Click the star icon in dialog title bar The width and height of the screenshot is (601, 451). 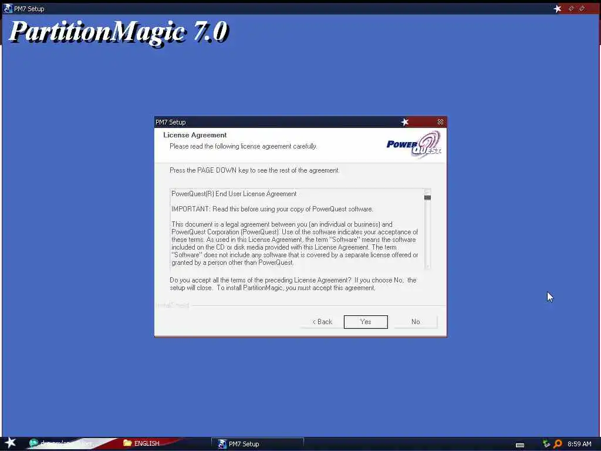click(x=405, y=122)
